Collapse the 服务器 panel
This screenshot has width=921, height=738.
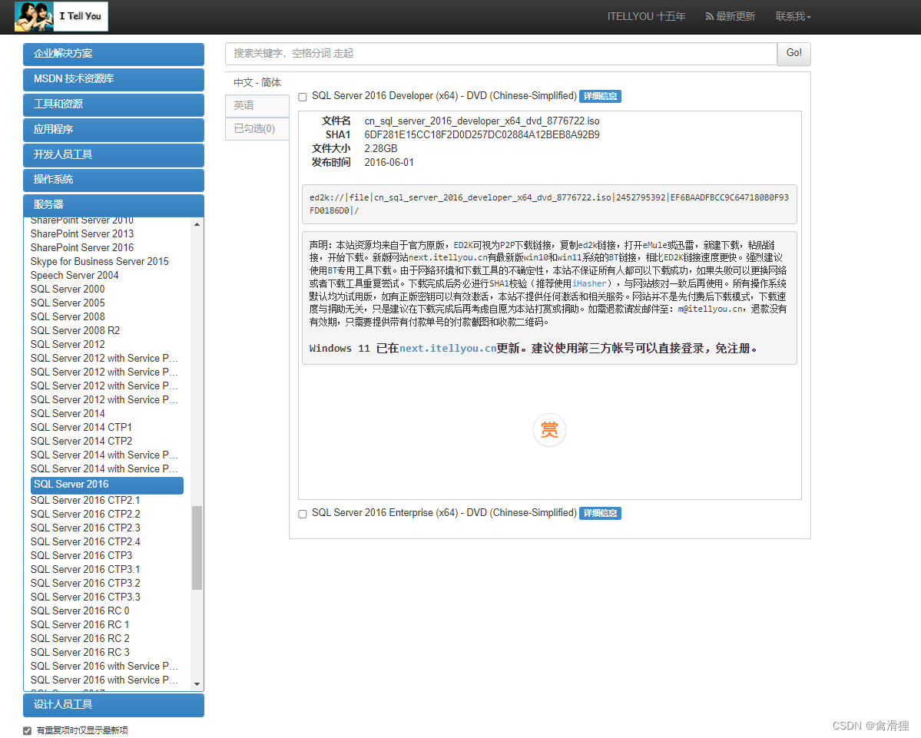[114, 205]
